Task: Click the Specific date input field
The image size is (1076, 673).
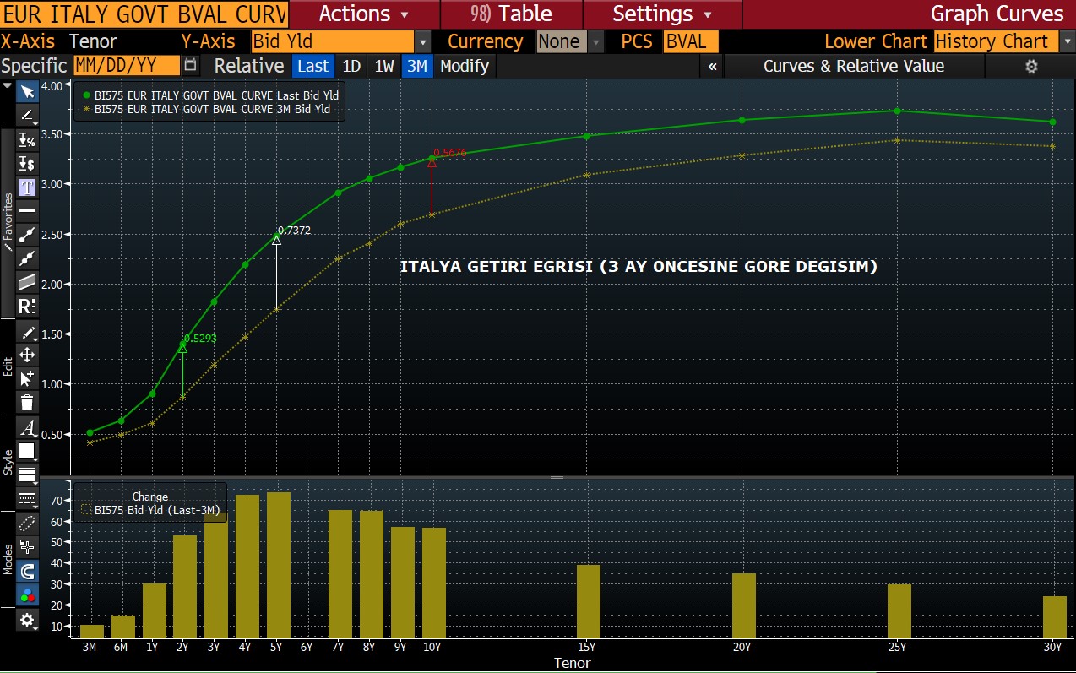Action: 127,66
